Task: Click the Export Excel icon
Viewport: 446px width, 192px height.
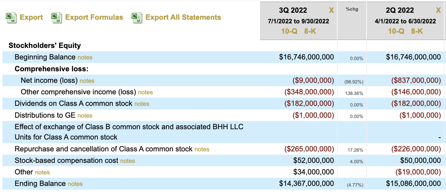Action: [x=11, y=18]
